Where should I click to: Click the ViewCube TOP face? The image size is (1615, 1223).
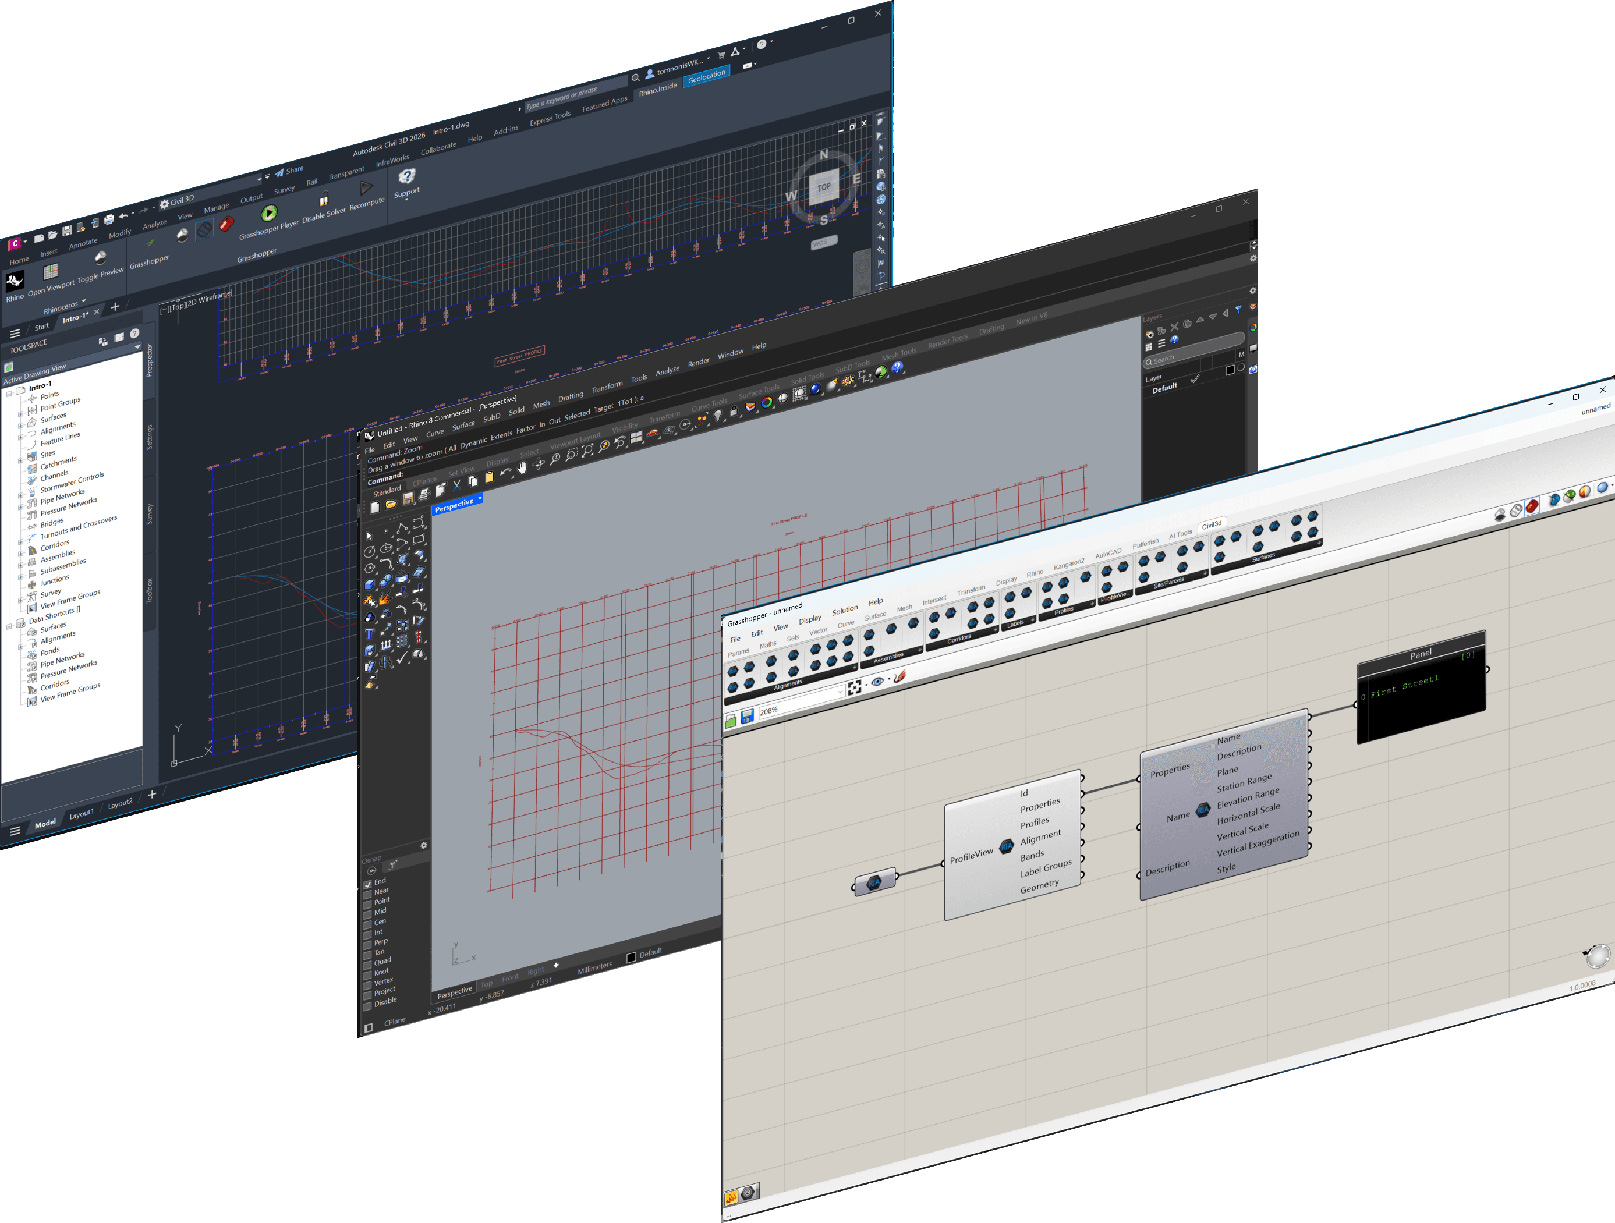tap(824, 187)
